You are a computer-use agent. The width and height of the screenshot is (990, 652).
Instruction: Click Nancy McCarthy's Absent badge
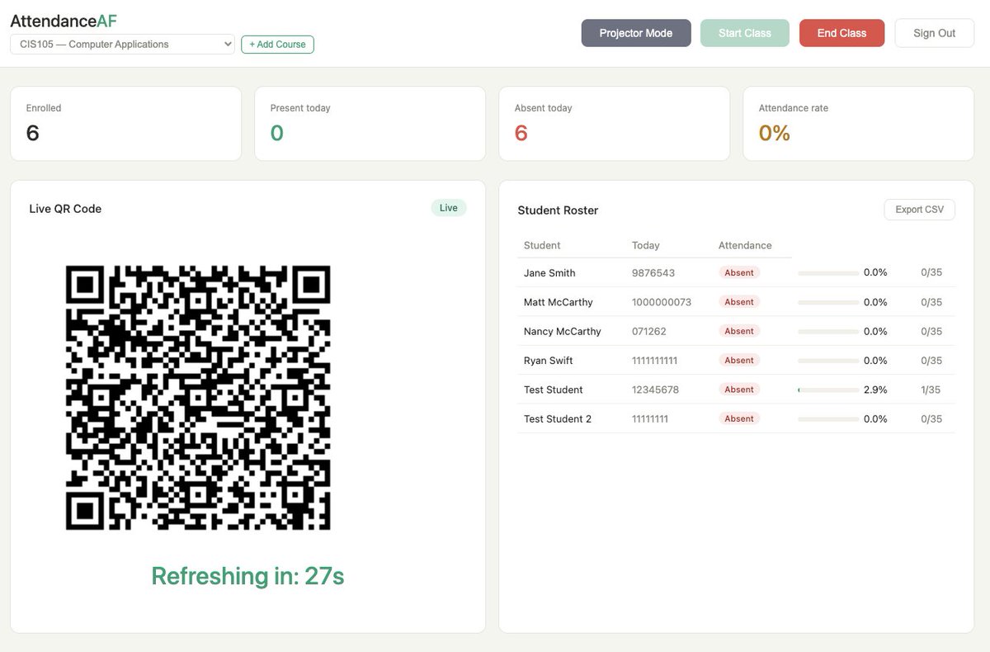[739, 331]
